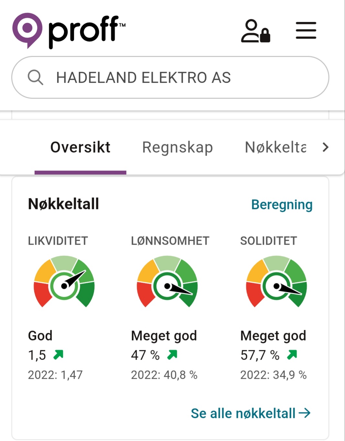This screenshot has width=345, height=441.
Task: Open the partially visible Nøkkeltall tab
Action: tap(275, 147)
